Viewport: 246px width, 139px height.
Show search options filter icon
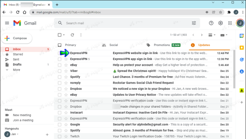194,23
